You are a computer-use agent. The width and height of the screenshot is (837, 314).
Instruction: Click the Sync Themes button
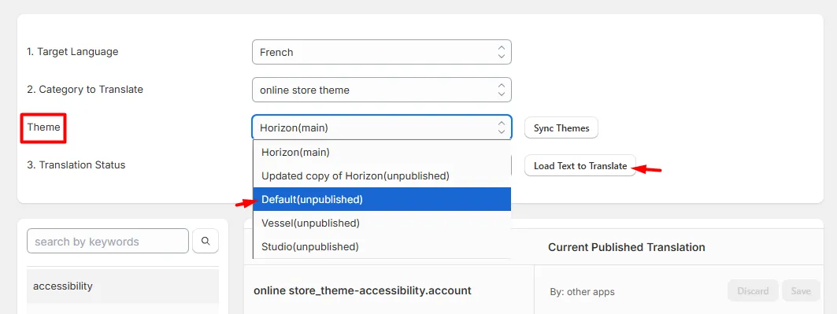[561, 128]
